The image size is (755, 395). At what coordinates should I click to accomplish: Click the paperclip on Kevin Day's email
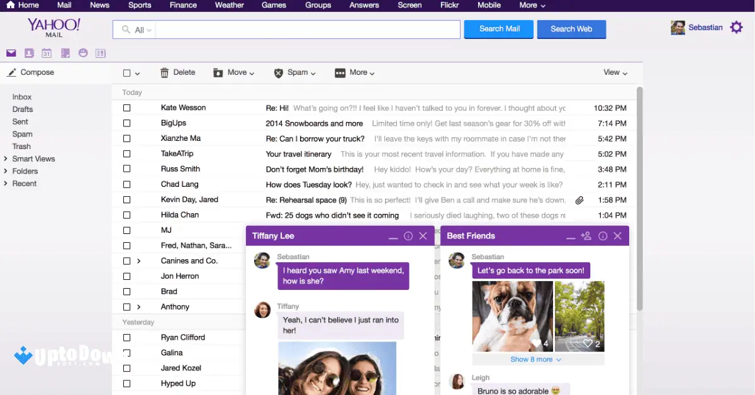click(579, 199)
